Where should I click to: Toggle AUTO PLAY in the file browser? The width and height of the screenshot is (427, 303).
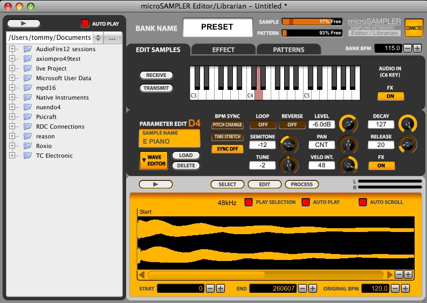pyautogui.click(x=85, y=23)
